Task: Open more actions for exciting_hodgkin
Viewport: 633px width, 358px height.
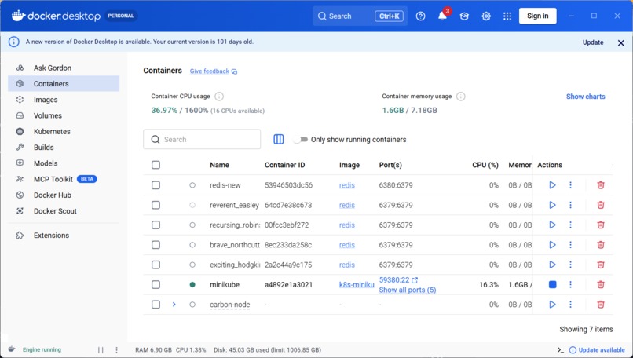Action: tap(570, 265)
